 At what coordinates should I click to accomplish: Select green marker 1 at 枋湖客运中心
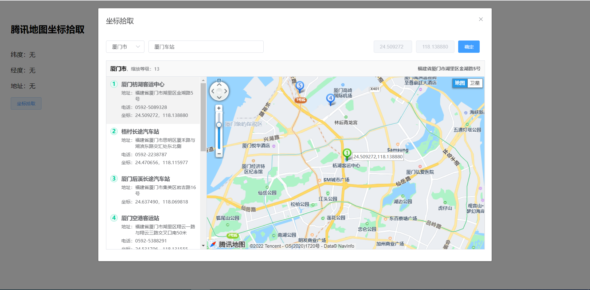[347, 153]
